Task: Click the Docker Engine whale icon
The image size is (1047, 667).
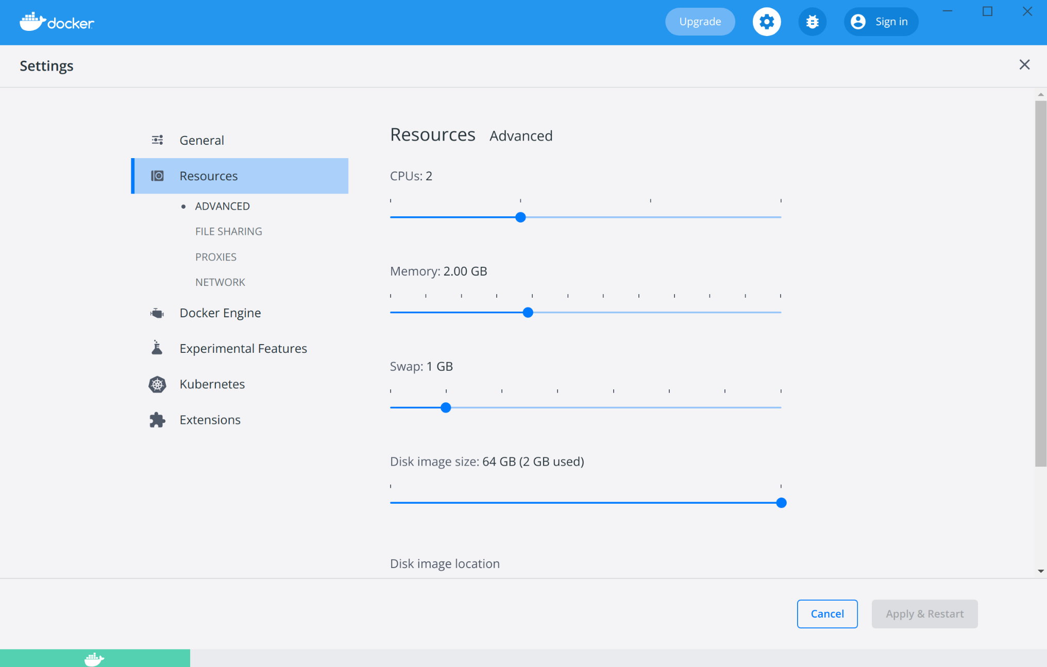Action: pyautogui.click(x=157, y=313)
